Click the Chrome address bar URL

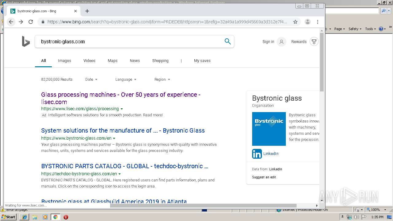[167, 22]
